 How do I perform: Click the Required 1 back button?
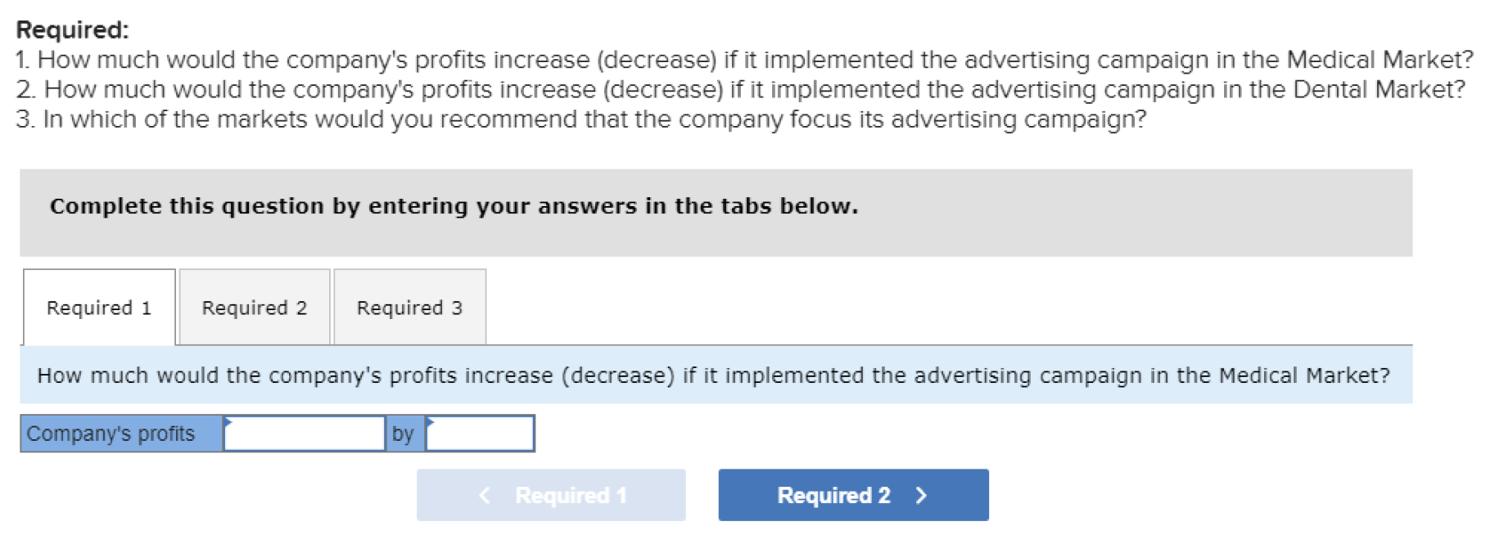coord(550,494)
